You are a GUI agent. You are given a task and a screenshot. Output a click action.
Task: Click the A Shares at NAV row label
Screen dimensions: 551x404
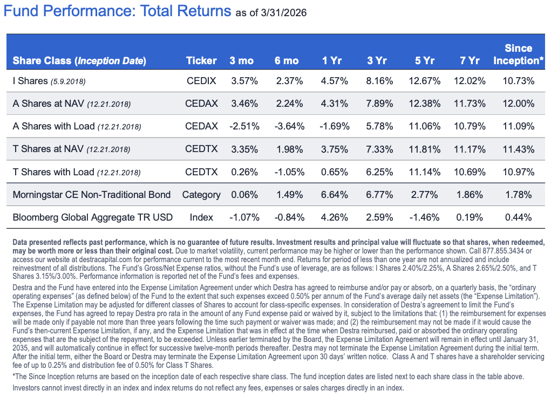coord(71,104)
